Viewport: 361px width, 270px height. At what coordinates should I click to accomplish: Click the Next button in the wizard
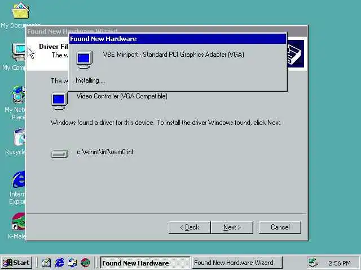click(x=232, y=227)
